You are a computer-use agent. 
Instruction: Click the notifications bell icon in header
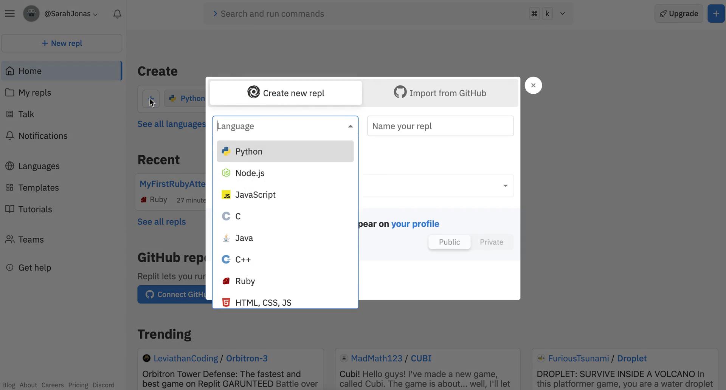point(117,14)
